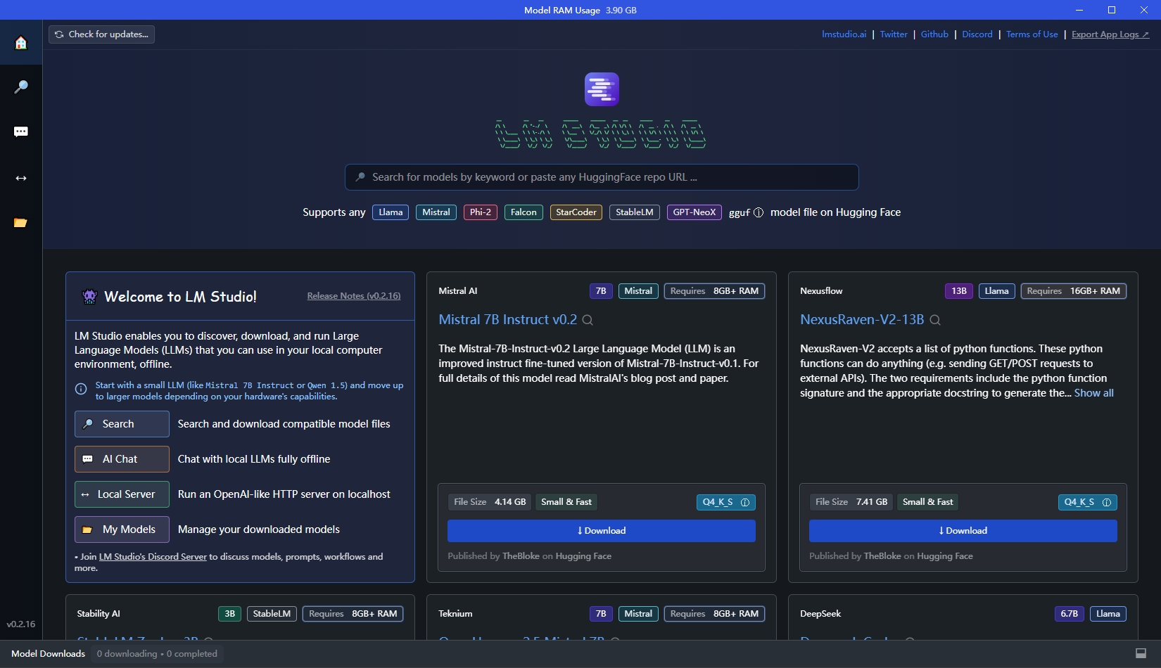Open LM Studio's Discord Server link
The image size is (1161, 668).
pos(153,557)
